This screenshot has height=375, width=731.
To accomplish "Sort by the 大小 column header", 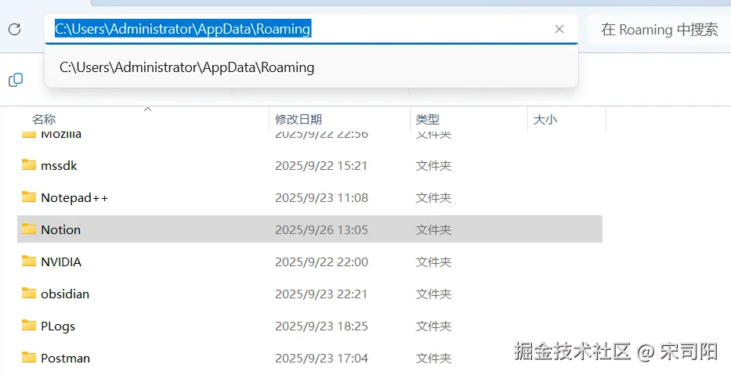I will [x=545, y=119].
